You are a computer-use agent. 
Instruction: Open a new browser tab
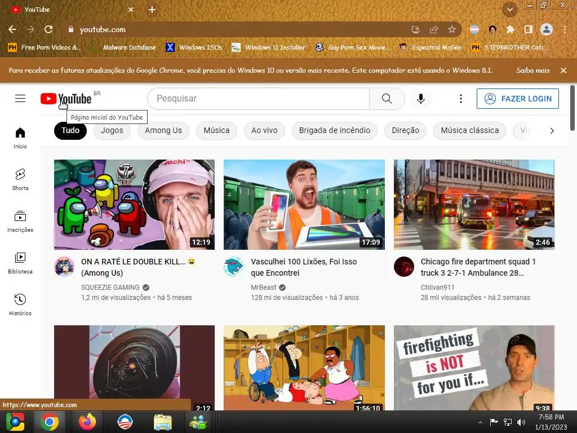point(152,10)
